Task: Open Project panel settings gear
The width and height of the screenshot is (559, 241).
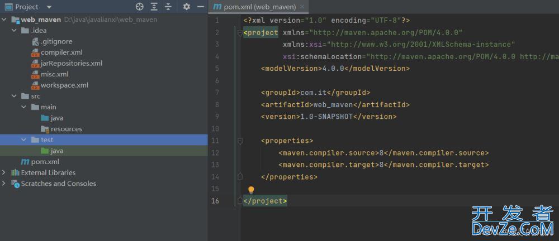Action: click(x=187, y=7)
